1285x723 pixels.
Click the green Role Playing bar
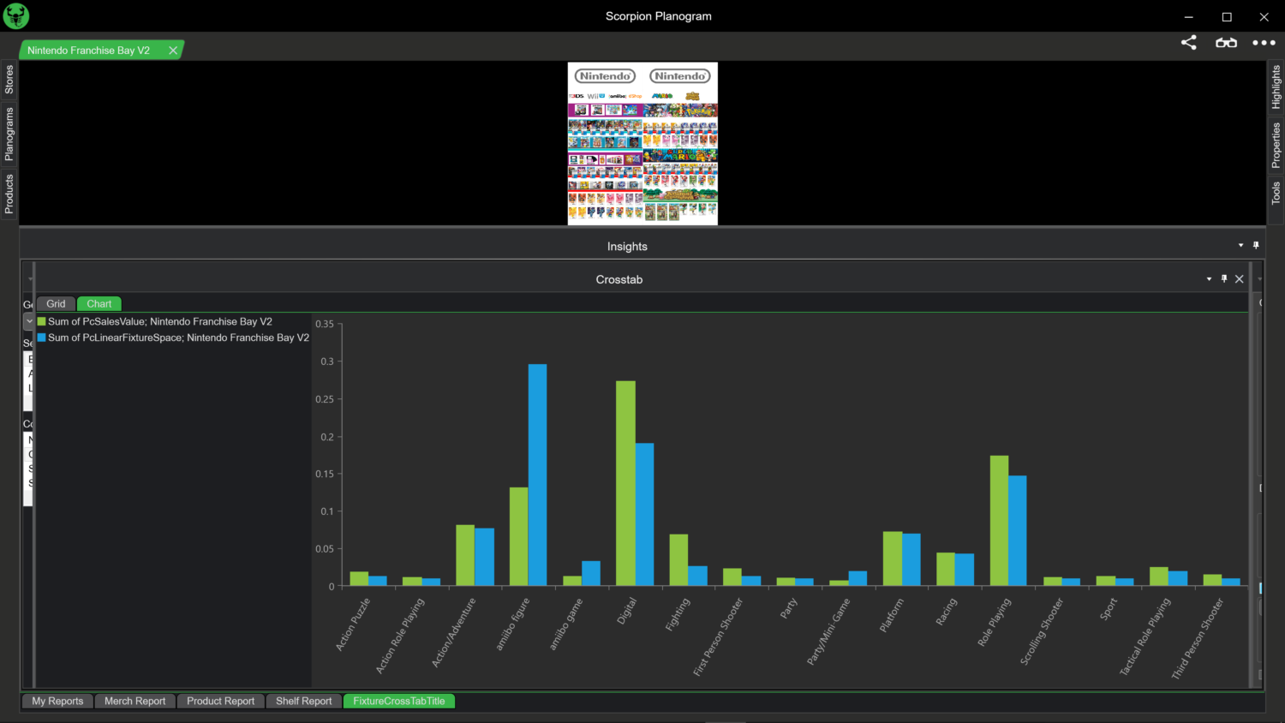(x=999, y=521)
